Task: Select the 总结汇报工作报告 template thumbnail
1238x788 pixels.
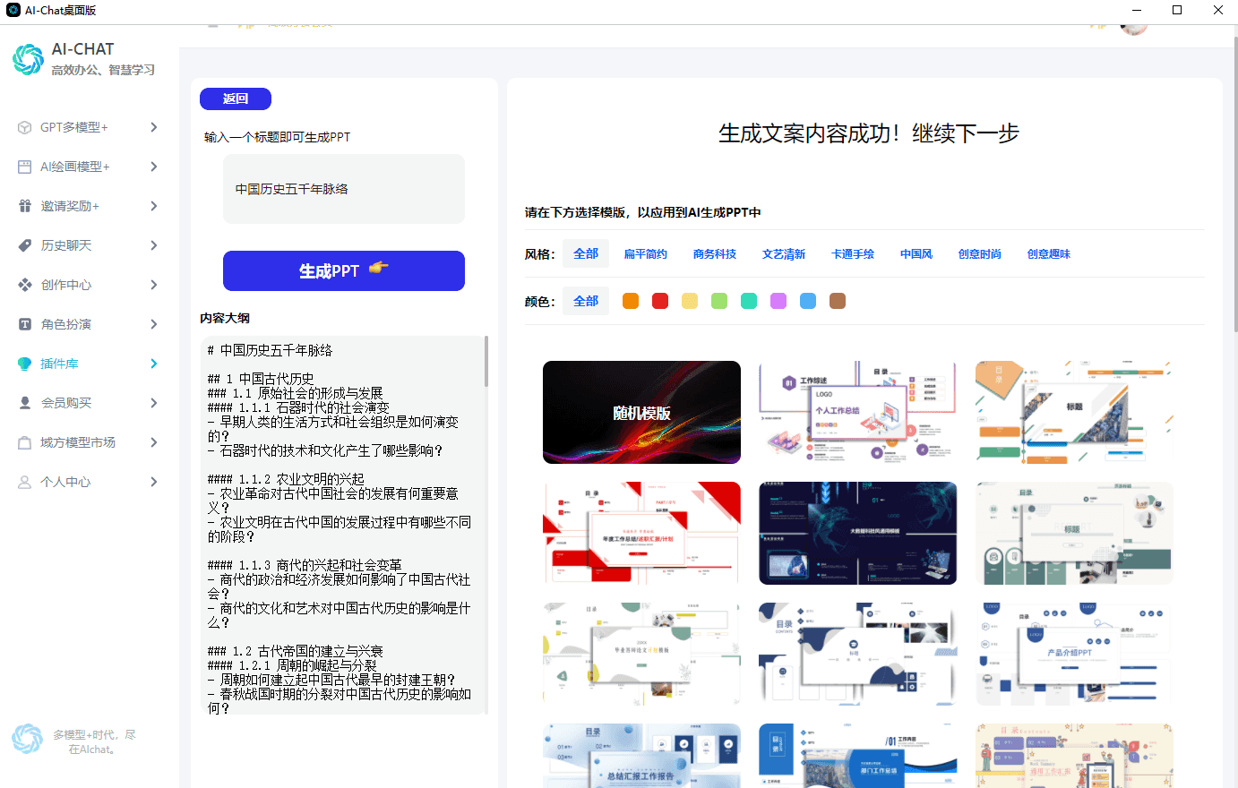Action: pyautogui.click(x=641, y=756)
